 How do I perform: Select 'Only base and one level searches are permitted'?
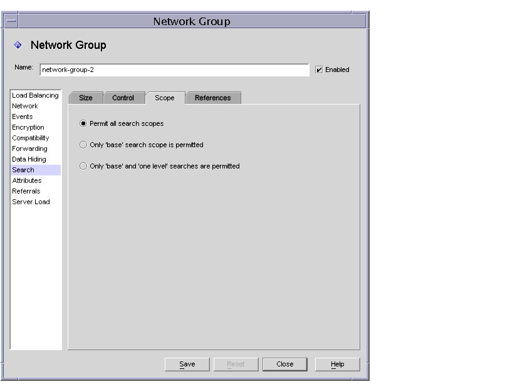(83, 165)
